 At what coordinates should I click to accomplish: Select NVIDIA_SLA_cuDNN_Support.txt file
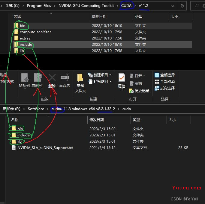(x=45, y=148)
